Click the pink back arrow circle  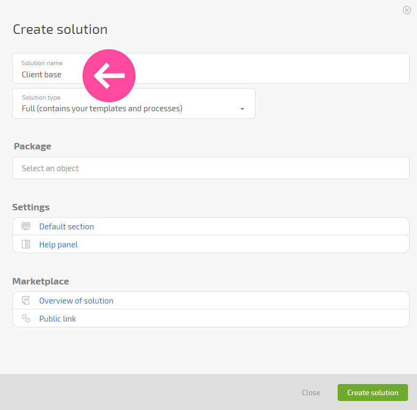click(109, 76)
